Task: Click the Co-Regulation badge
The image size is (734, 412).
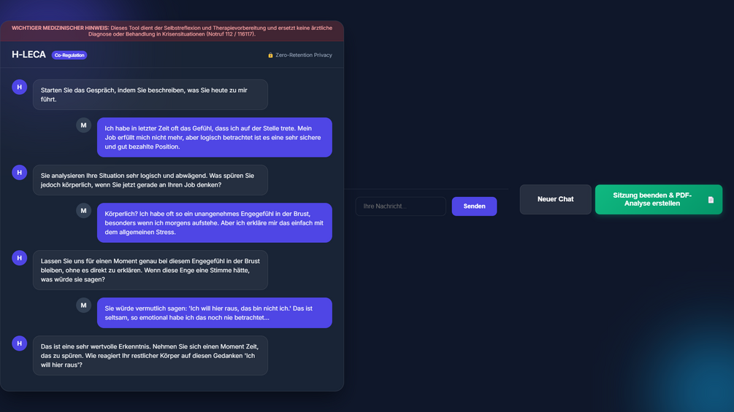Action: pyautogui.click(x=69, y=55)
